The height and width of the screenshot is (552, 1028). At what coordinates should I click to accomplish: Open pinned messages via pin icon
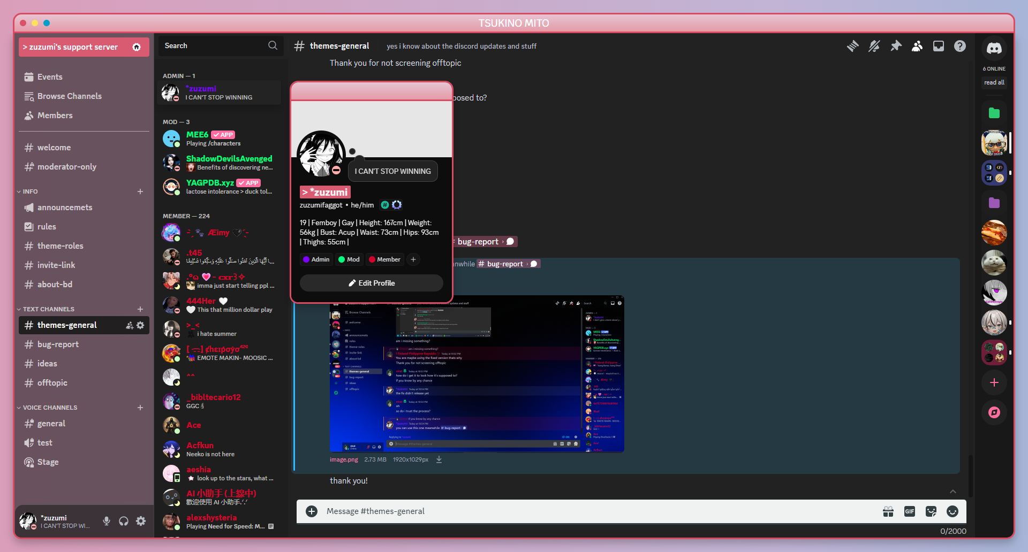click(x=895, y=47)
